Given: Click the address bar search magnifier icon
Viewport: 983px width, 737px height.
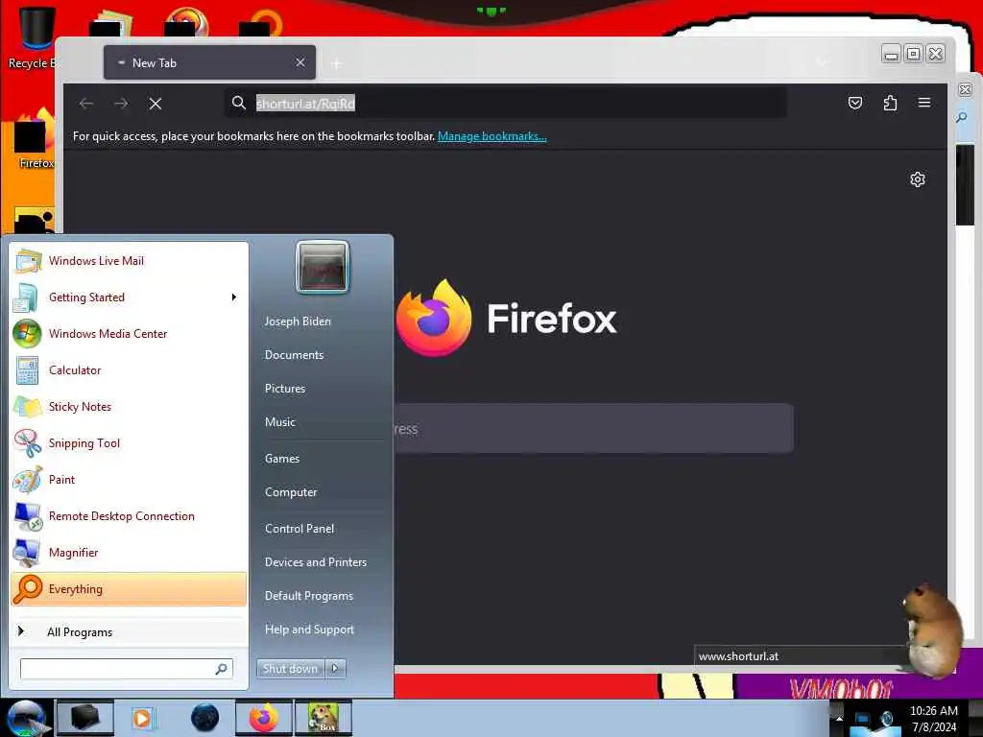Looking at the screenshot, I should pyautogui.click(x=238, y=103).
